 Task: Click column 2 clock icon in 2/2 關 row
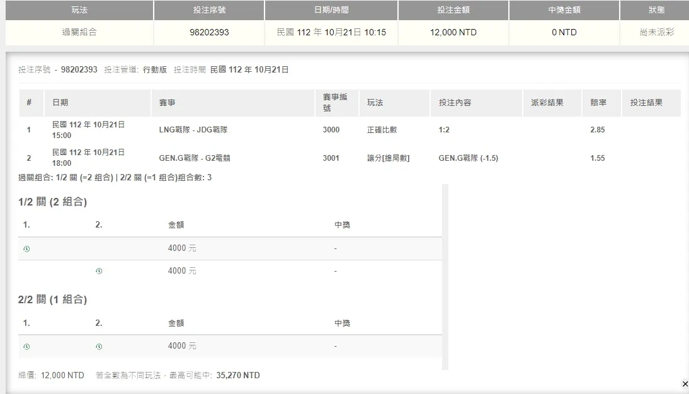click(x=99, y=347)
